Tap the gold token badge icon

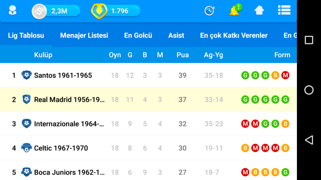(99, 11)
